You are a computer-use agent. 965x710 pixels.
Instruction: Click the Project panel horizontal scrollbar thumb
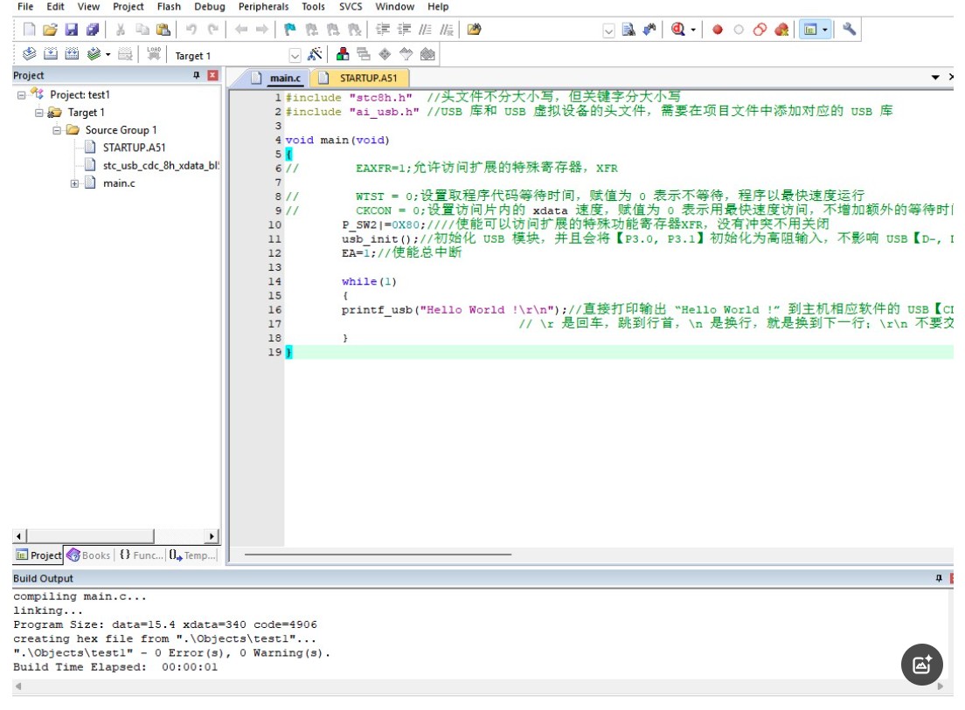pyautogui.click(x=89, y=536)
